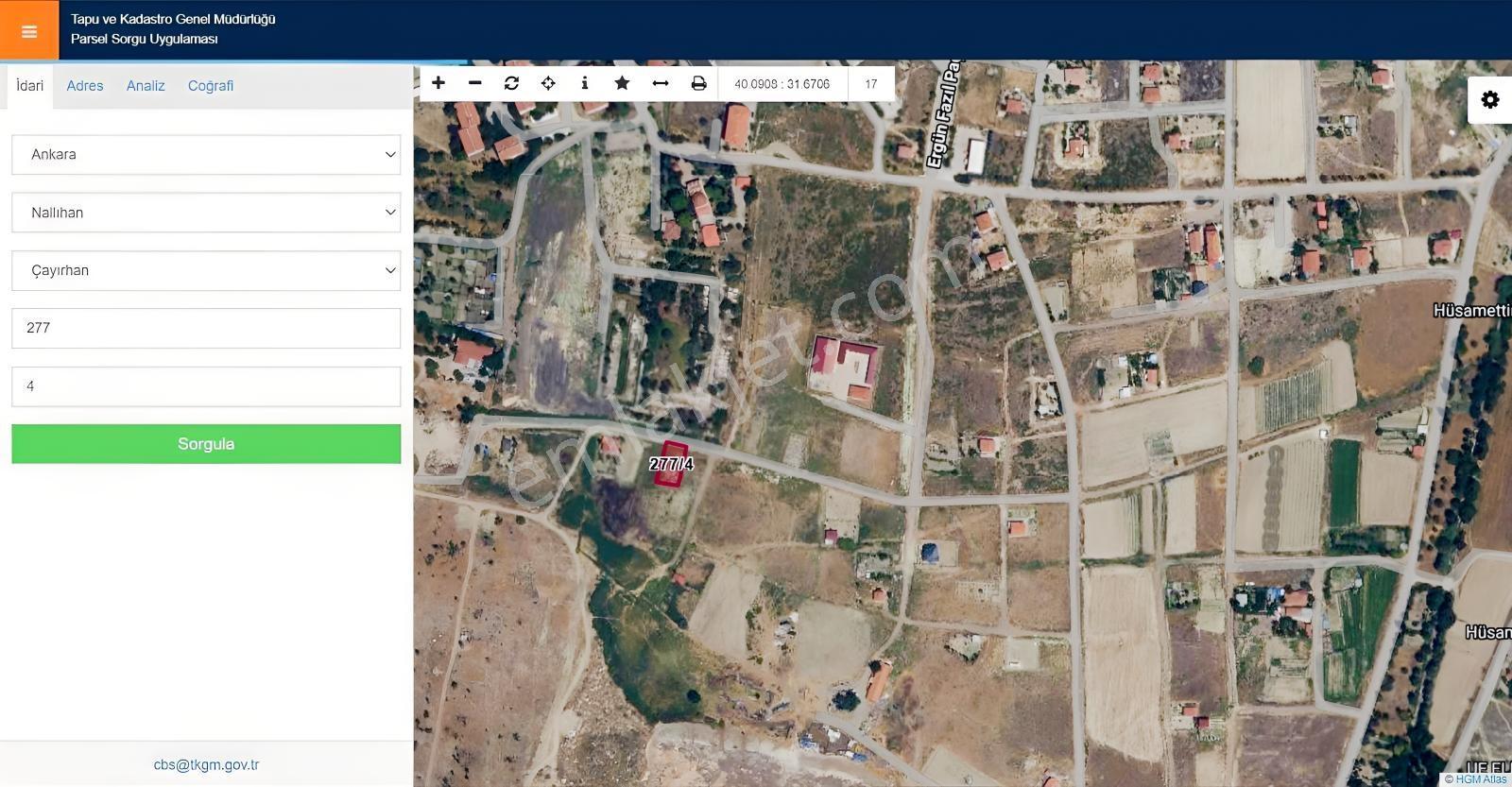Zoom out with the minus icon
The image size is (1512, 787).
[475, 83]
